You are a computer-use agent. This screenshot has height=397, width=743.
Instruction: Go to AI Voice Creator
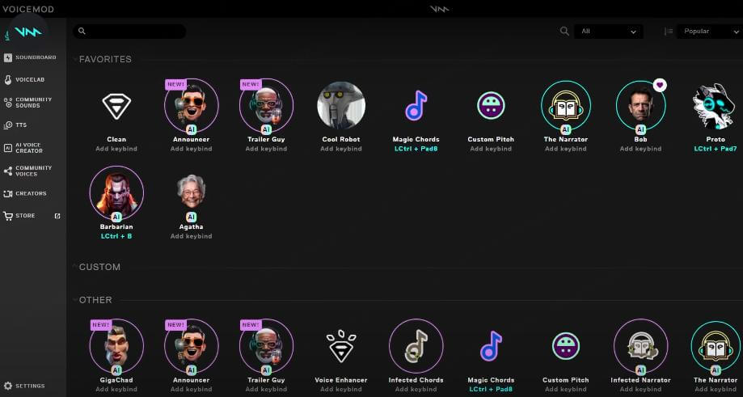coord(29,148)
